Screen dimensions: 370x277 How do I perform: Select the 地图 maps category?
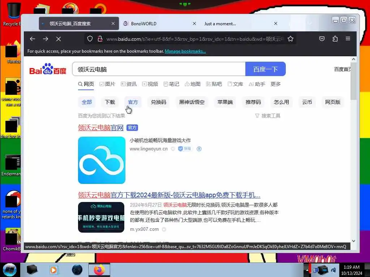click(x=193, y=84)
